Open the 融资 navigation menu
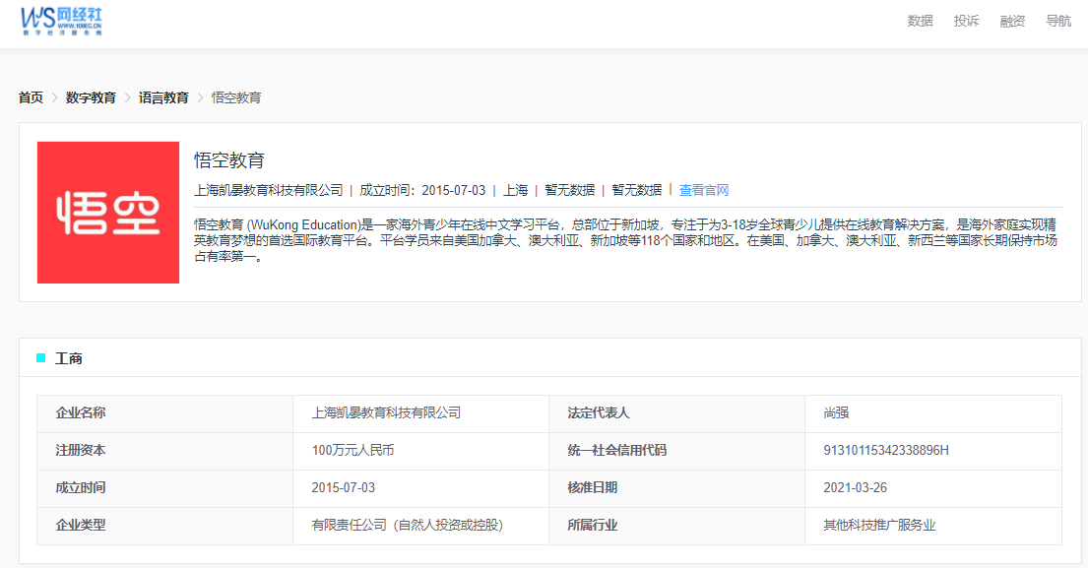 [x=1012, y=21]
